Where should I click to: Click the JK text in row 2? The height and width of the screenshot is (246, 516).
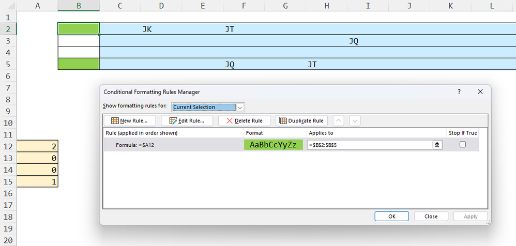point(147,29)
